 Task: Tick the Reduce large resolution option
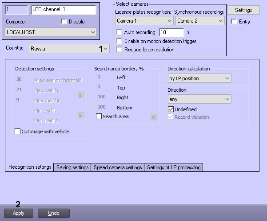(119, 50)
